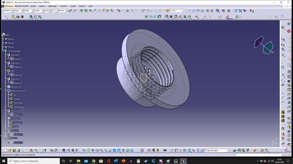Collapse the Hélice pas de 2.25 node
Screen dimensions: 293x164
6,91
